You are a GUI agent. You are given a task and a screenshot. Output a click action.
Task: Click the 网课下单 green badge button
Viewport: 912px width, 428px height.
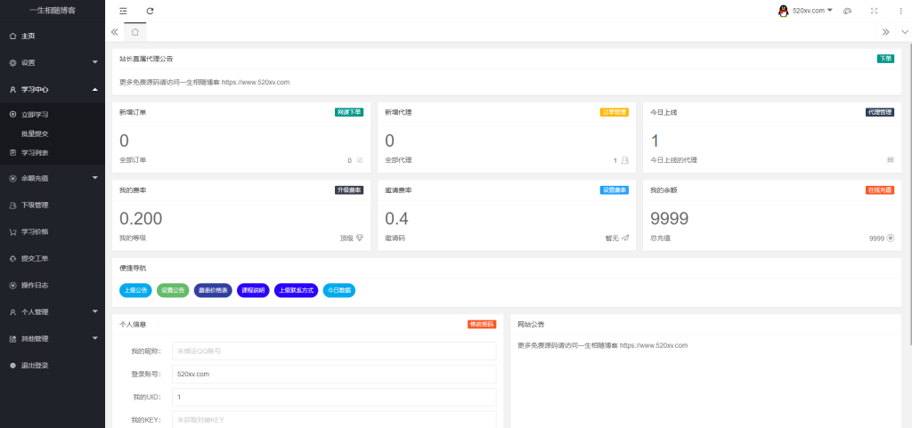pos(349,113)
